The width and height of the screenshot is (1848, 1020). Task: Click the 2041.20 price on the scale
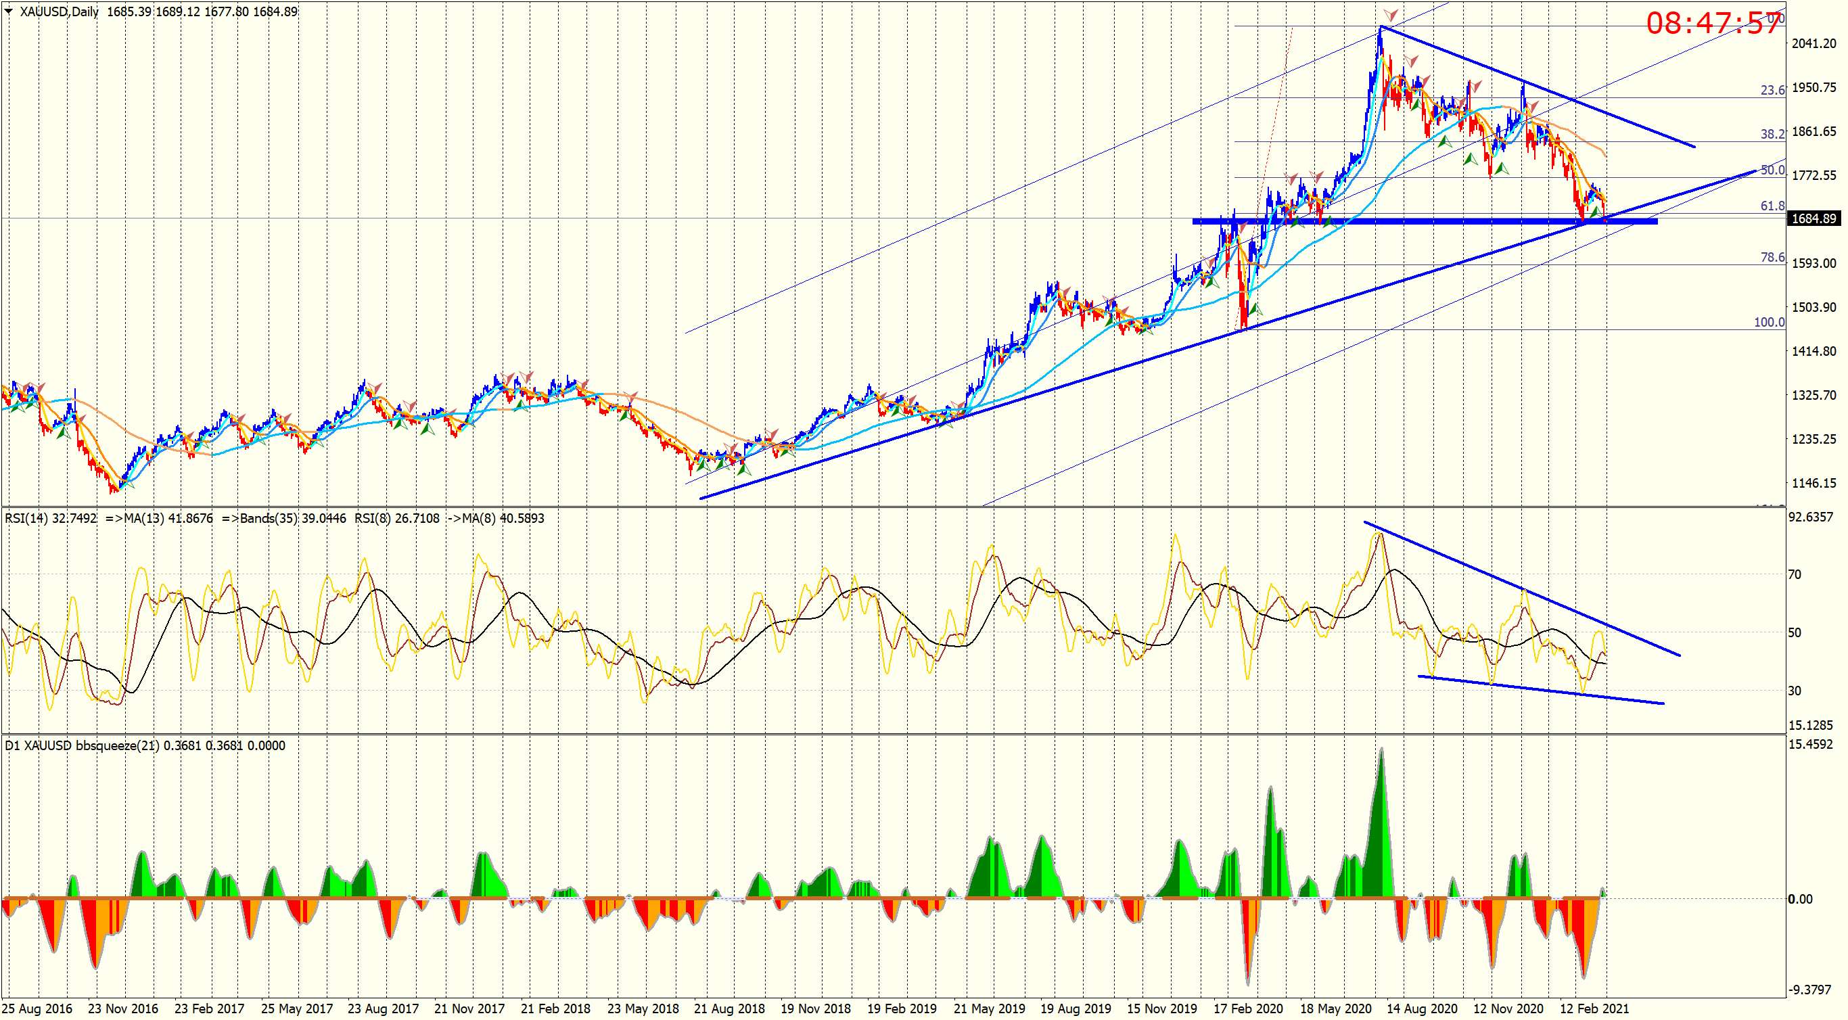point(1814,44)
